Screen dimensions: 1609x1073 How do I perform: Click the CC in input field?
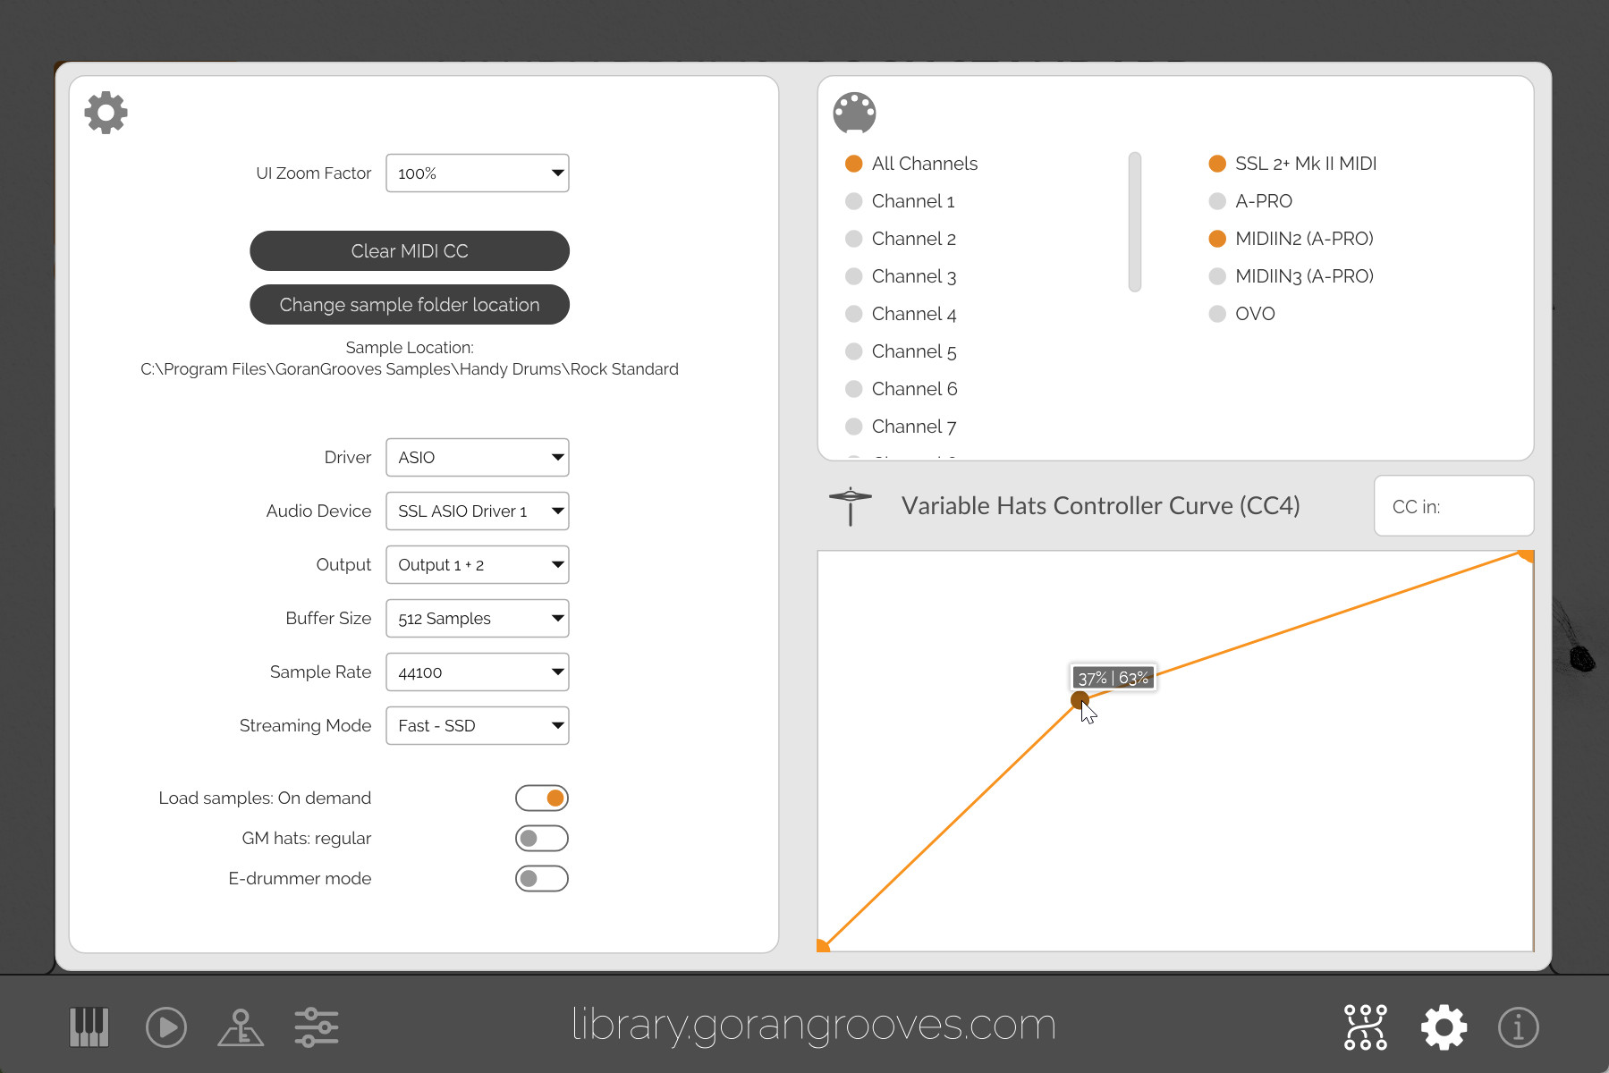(x=1453, y=506)
